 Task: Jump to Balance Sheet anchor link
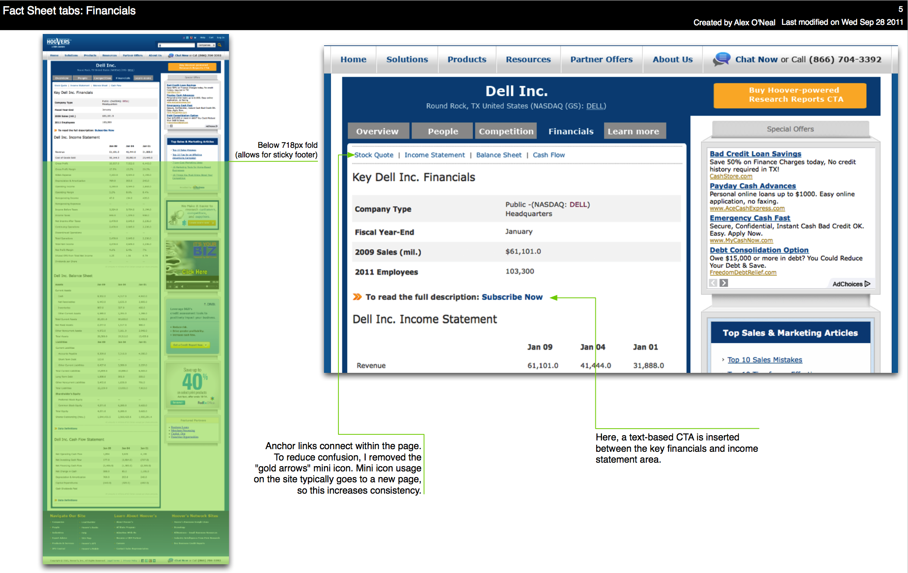(498, 155)
